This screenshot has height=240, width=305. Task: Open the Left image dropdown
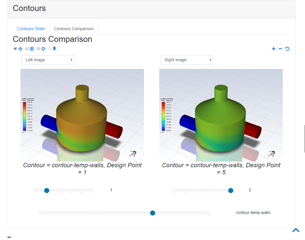(48, 60)
